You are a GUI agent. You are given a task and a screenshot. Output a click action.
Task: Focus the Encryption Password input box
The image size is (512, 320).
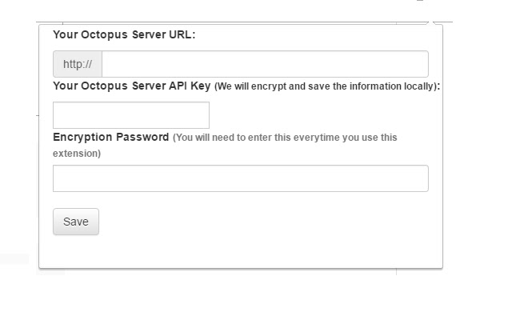point(241,178)
